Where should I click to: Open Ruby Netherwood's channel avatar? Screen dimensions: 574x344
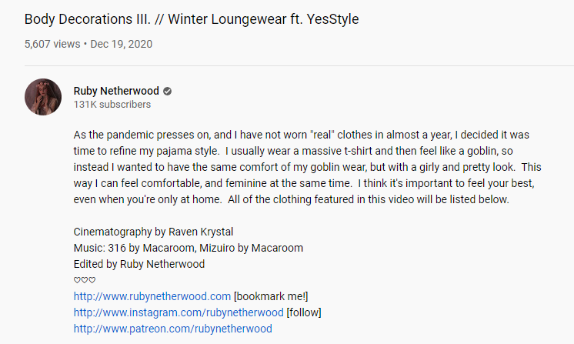(x=43, y=97)
